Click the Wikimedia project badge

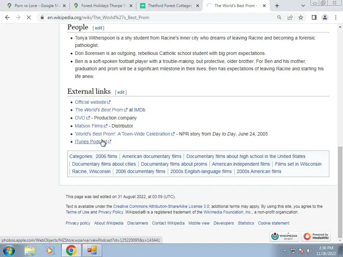284,236
